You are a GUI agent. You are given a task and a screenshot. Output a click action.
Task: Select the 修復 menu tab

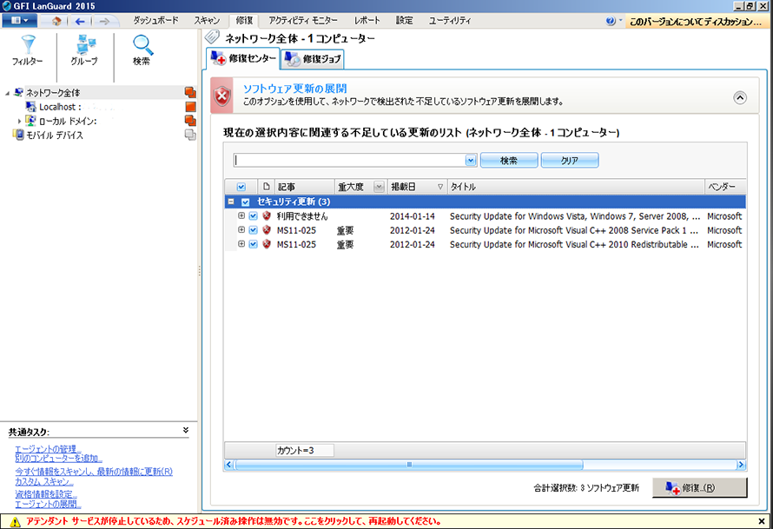tap(244, 21)
